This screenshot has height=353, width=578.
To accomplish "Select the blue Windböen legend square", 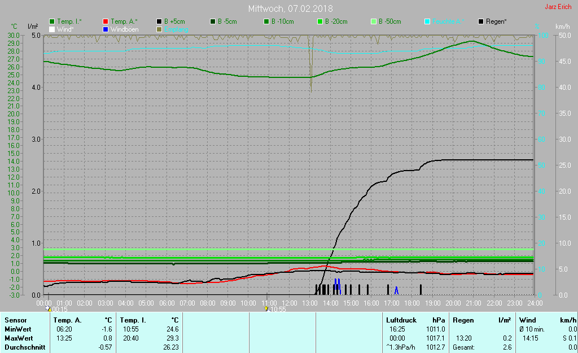I will coord(106,29).
